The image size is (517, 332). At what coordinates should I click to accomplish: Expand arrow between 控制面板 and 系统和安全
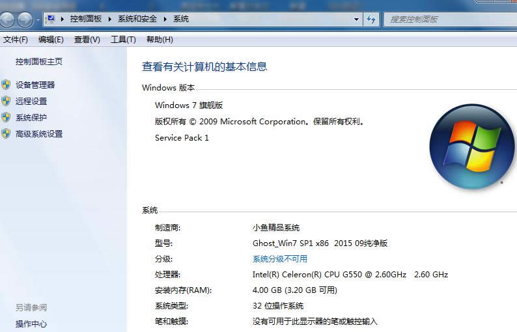(x=110, y=19)
